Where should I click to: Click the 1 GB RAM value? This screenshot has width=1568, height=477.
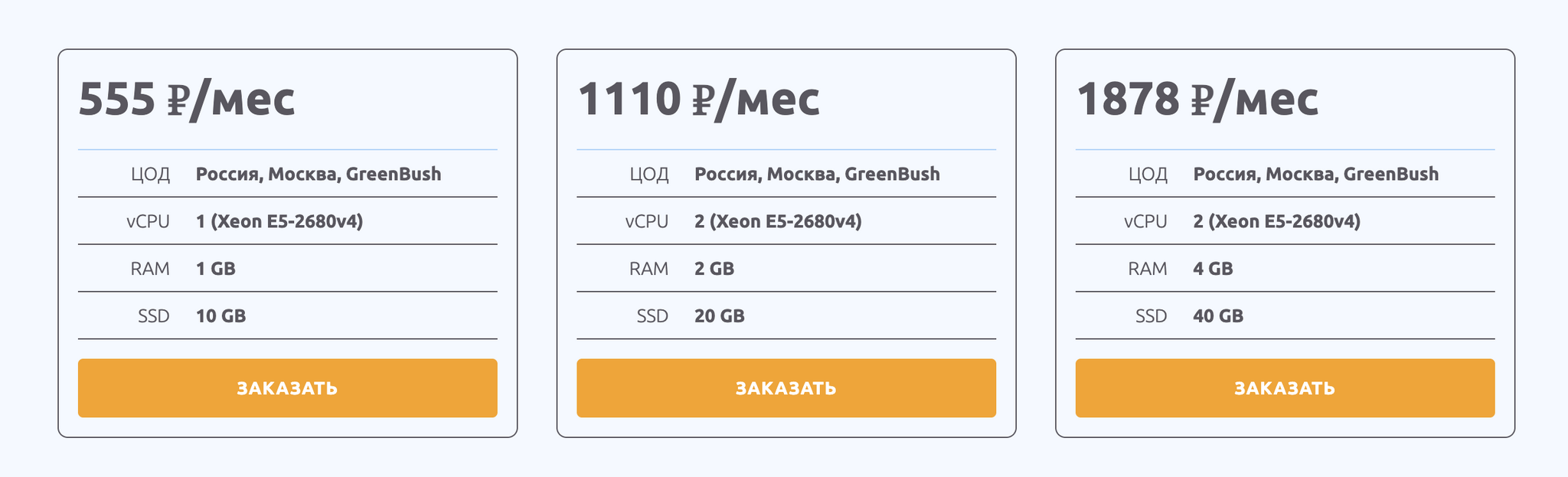pos(216,269)
